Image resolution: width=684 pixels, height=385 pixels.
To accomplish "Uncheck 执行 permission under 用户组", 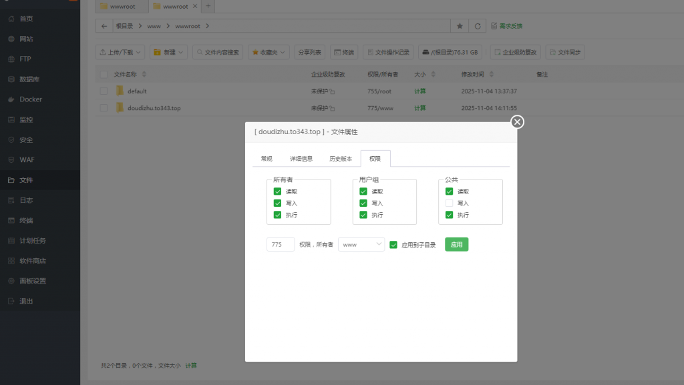I will (363, 215).
